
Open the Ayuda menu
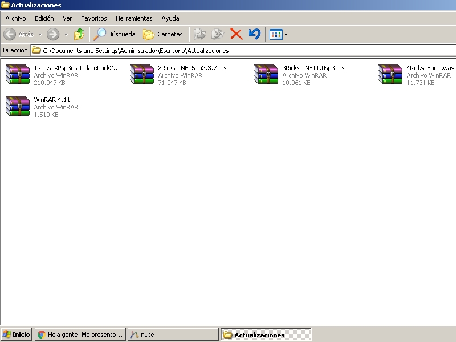click(170, 18)
